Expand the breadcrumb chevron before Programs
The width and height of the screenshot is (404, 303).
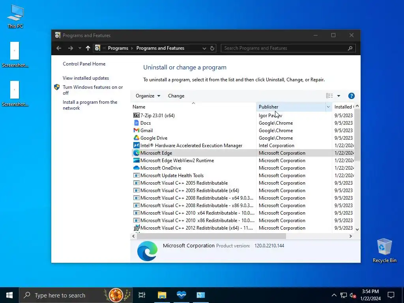(x=104, y=48)
